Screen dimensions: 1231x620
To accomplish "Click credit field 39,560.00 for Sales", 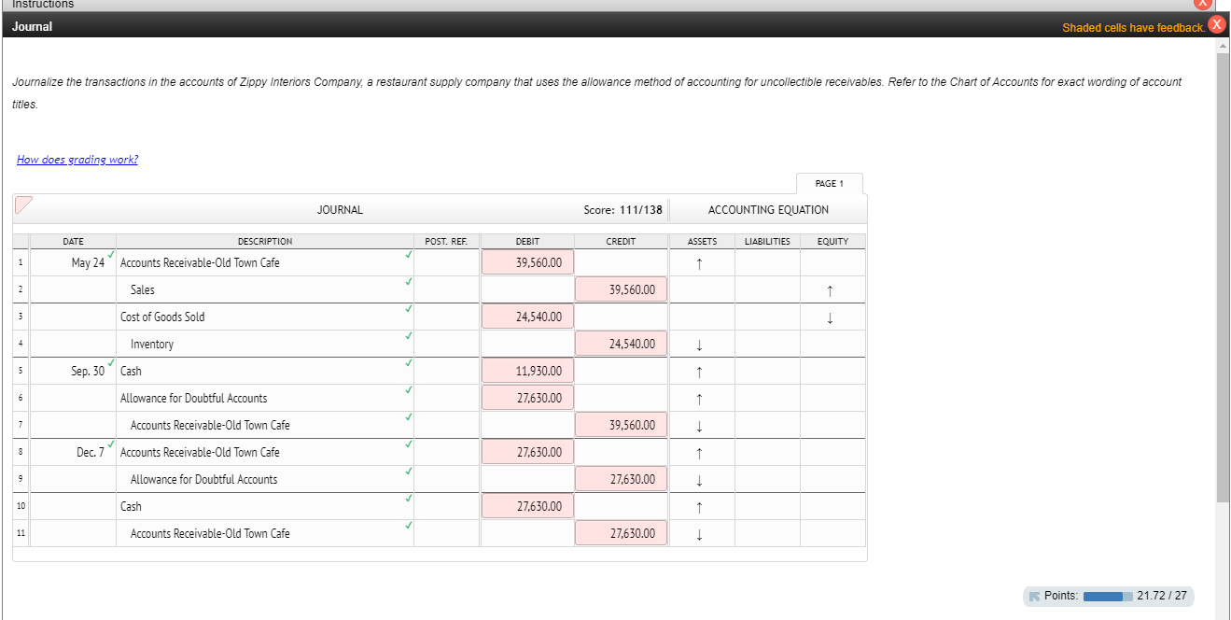I will 621,289.
